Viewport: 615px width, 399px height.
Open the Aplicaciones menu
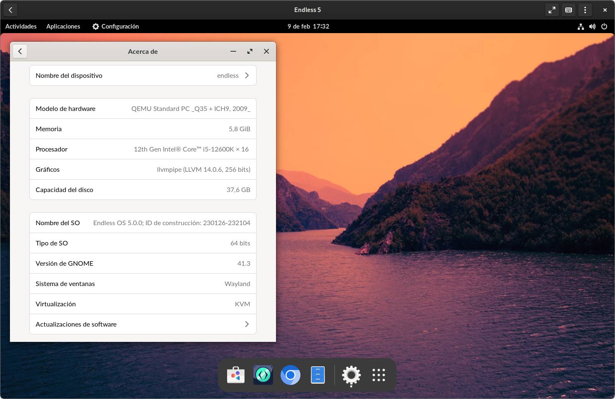tap(63, 26)
